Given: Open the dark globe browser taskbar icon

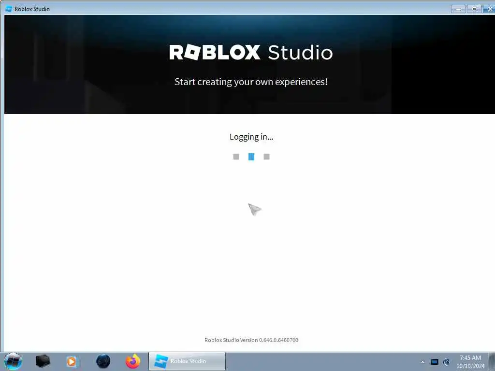Looking at the screenshot, I should click(103, 361).
